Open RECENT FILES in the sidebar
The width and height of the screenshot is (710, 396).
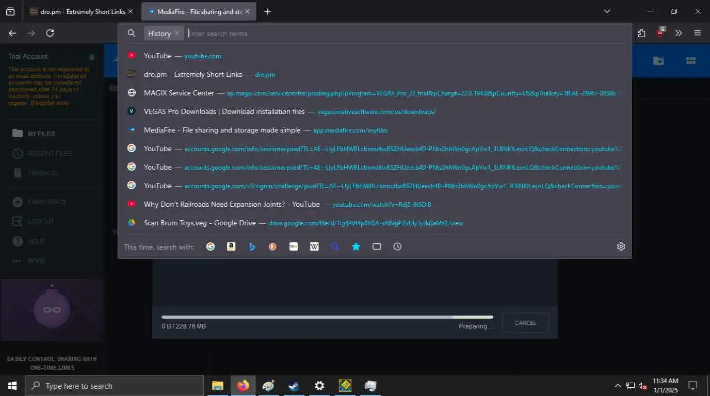[x=43, y=153]
